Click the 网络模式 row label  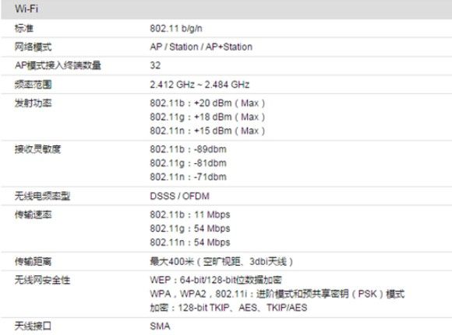pos(34,47)
